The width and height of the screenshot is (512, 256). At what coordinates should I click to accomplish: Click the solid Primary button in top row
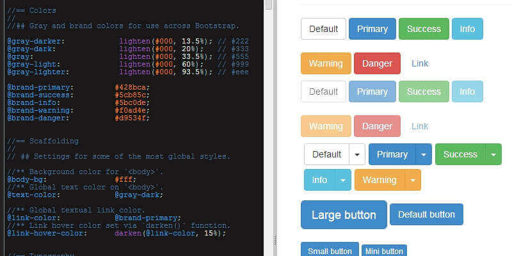coord(372,29)
